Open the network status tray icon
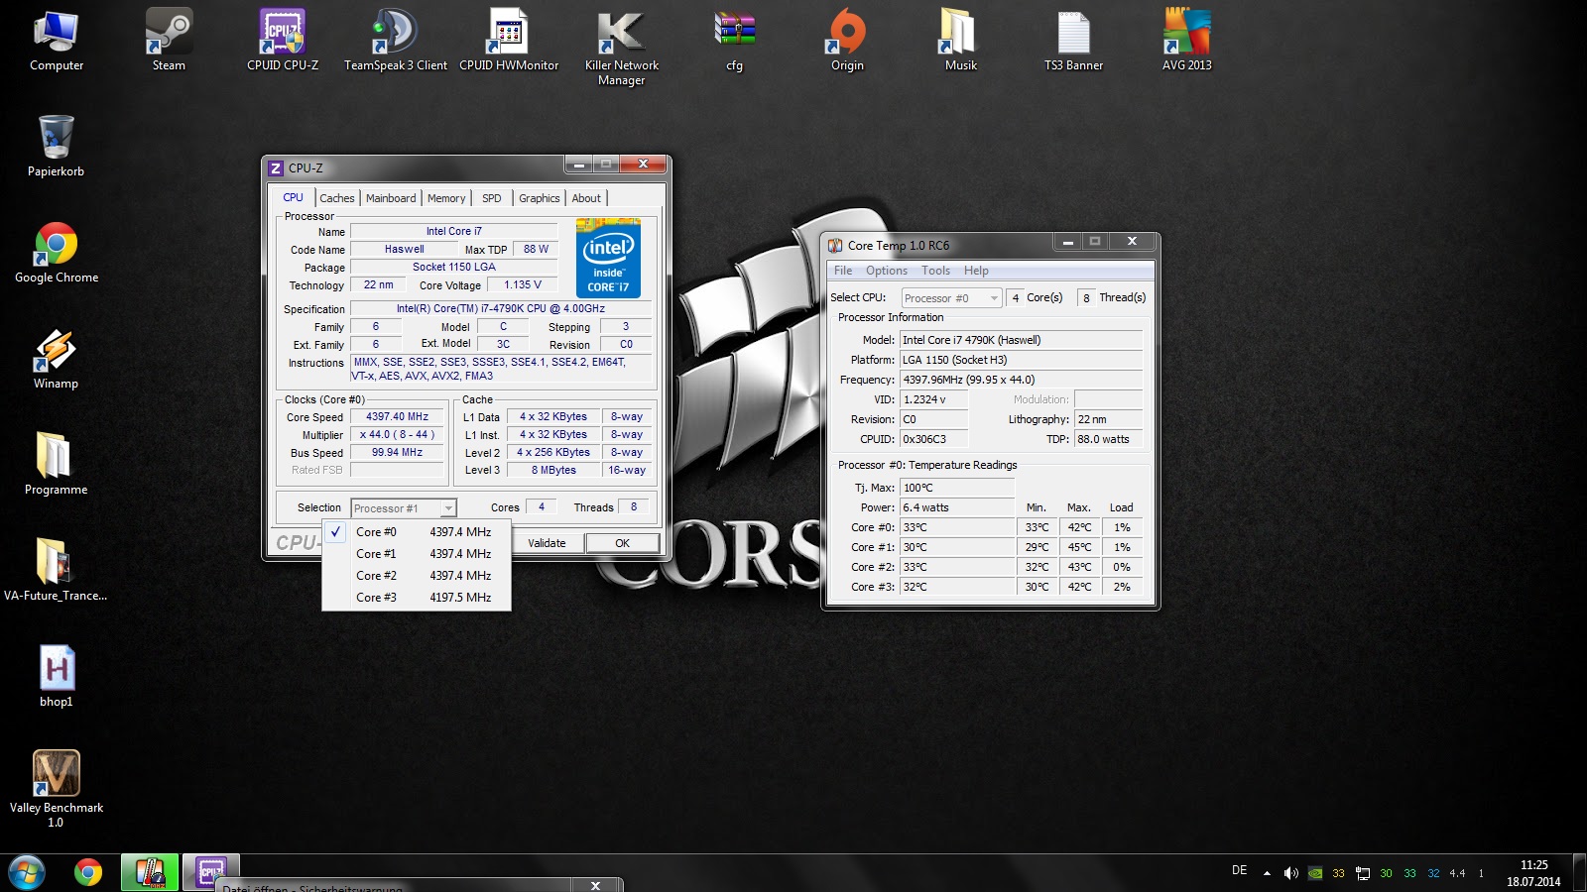This screenshot has height=892, width=1587. click(1363, 873)
